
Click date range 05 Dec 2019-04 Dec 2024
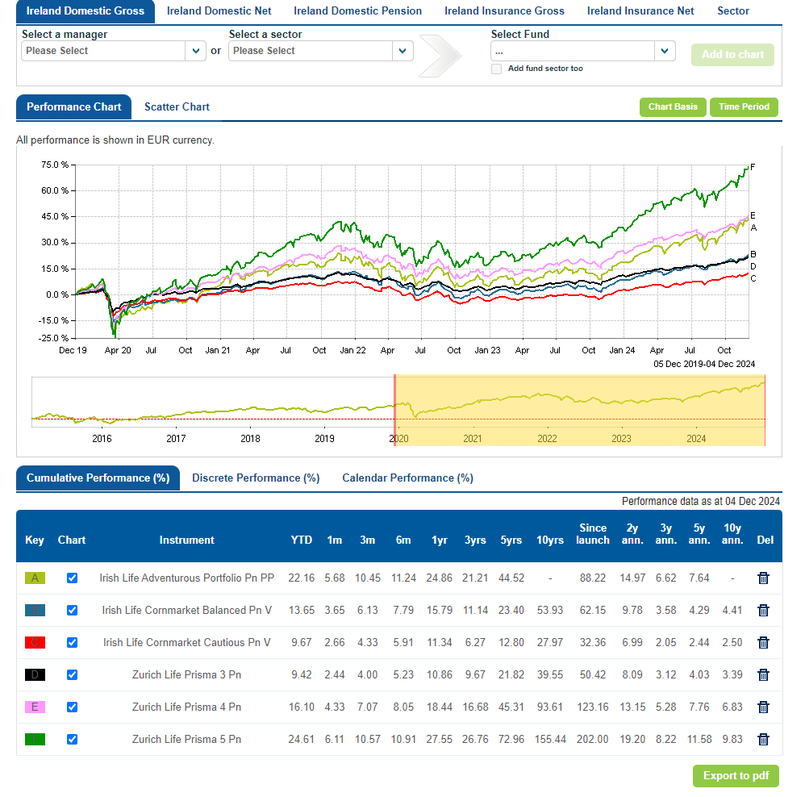704,364
